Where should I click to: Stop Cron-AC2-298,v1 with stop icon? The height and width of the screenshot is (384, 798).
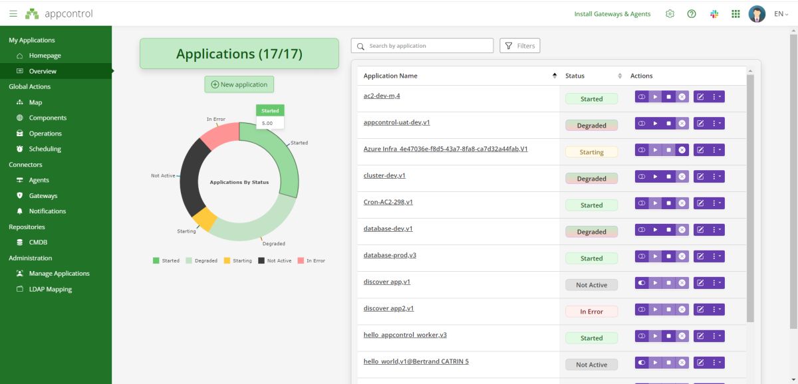click(x=668, y=203)
